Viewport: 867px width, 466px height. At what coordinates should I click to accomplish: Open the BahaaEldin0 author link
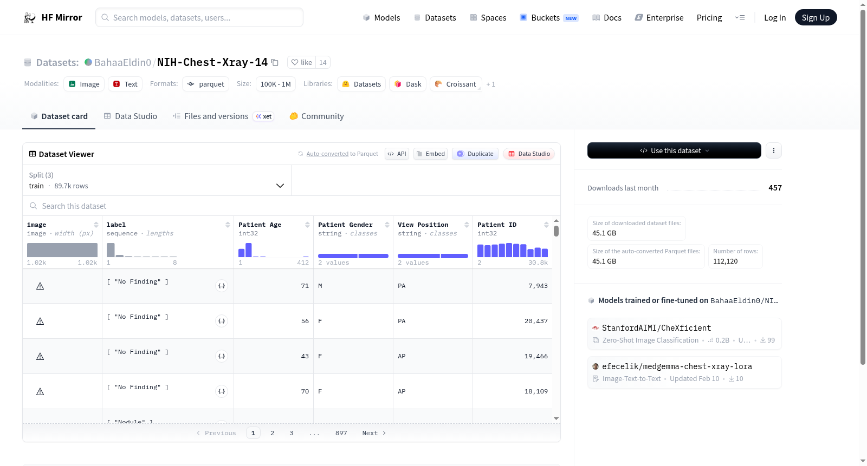(122, 63)
